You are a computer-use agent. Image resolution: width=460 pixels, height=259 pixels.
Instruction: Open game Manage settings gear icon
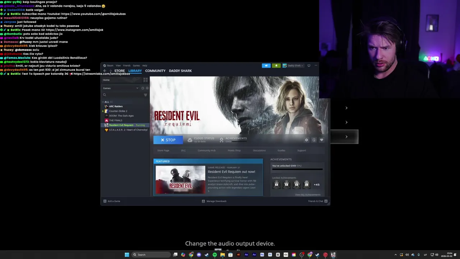307,140
